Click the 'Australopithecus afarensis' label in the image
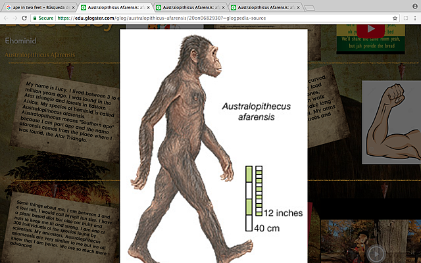The height and width of the screenshot is (263, 421). click(256, 112)
